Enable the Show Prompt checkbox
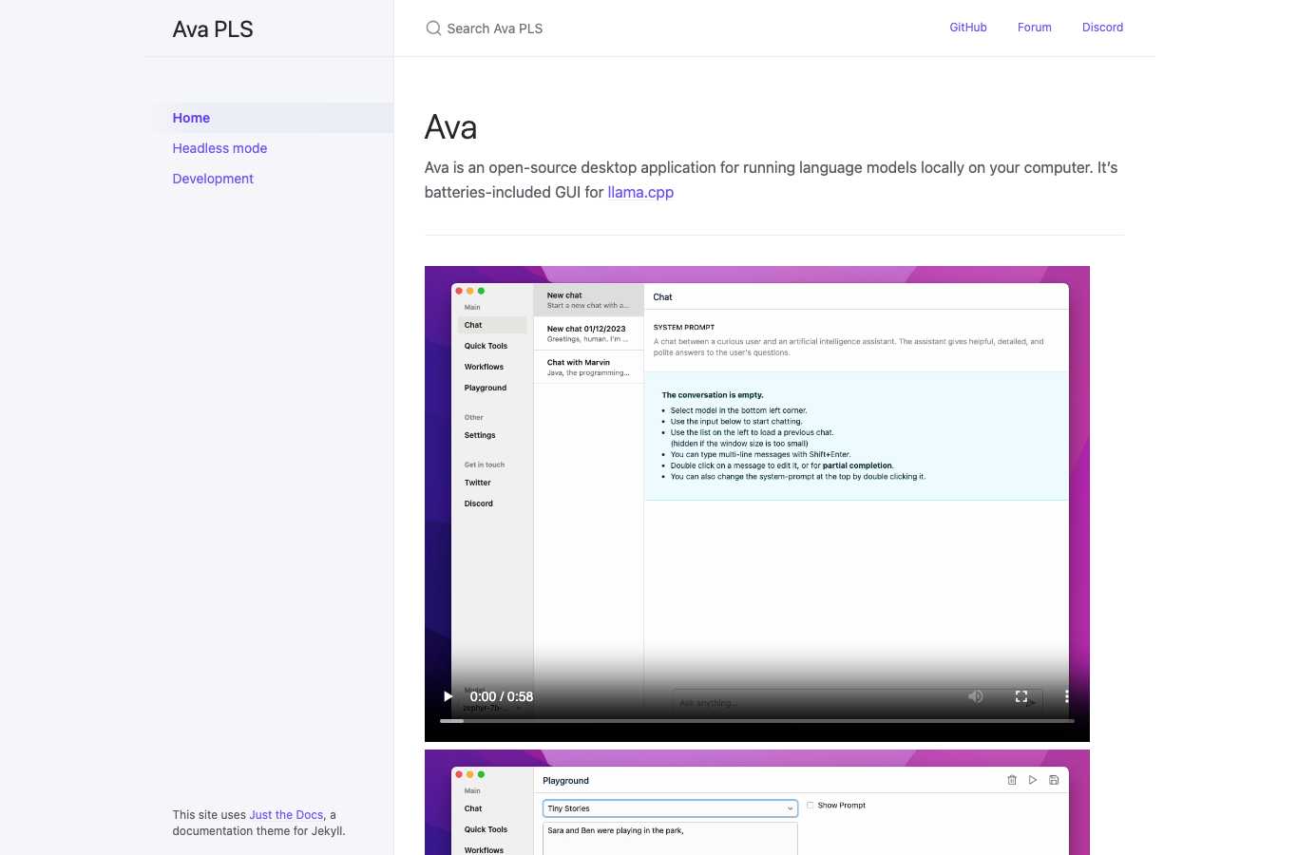 (811, 805)
